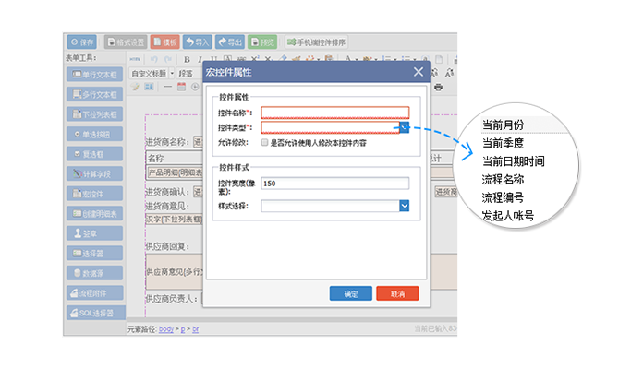The image size is (619, 380).
Task: Expand the 样式选择 dropdown arrow
Action: [404, 206]
